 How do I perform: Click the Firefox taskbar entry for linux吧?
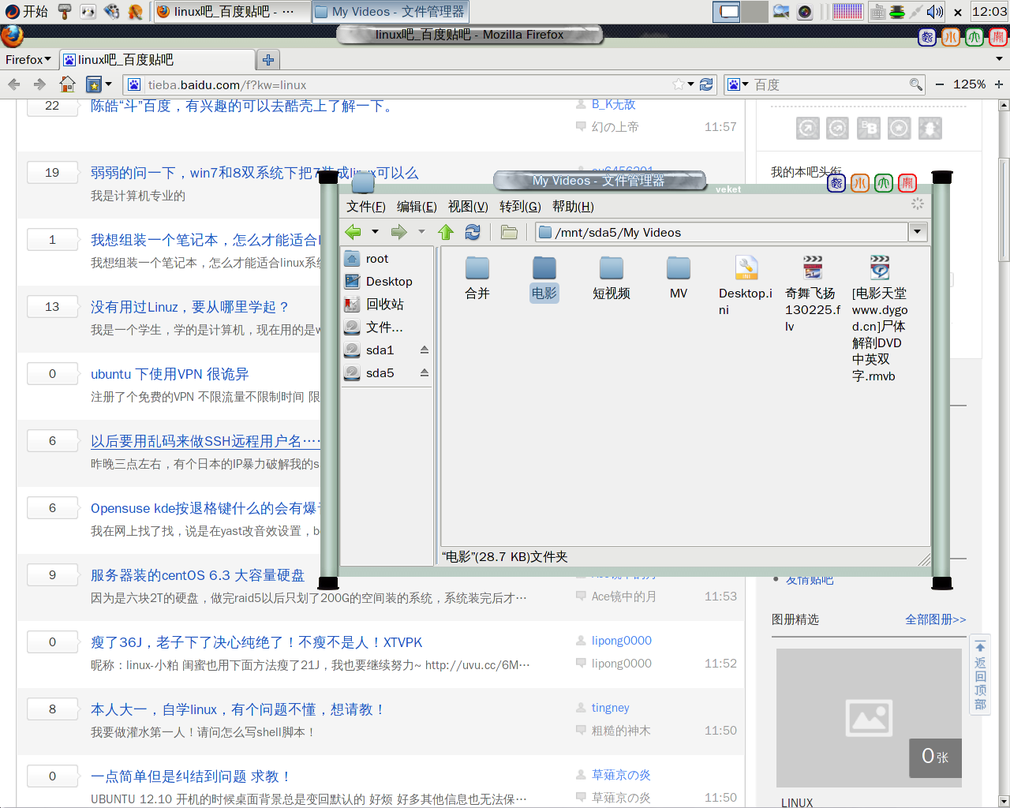[231, 11]
